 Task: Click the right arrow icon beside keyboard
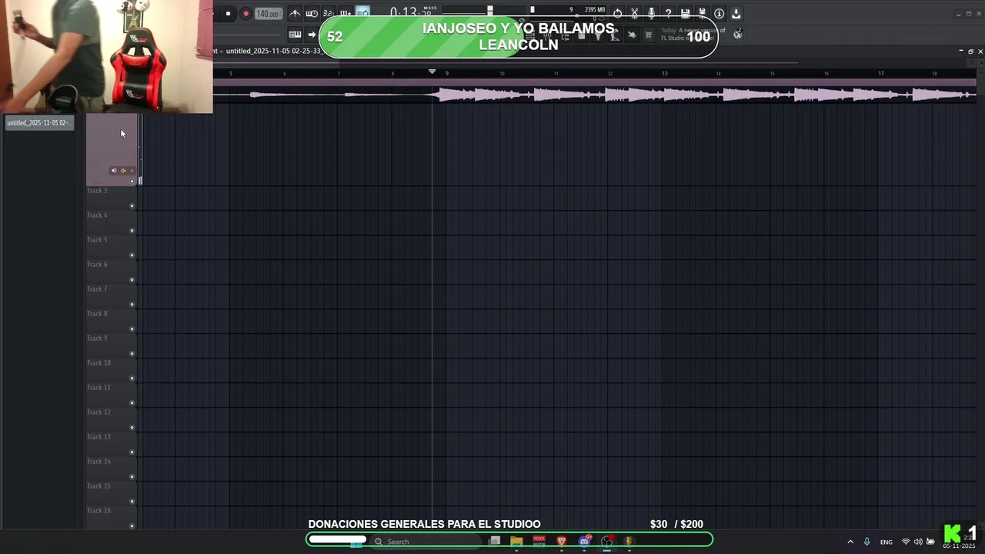pos(312,35)
